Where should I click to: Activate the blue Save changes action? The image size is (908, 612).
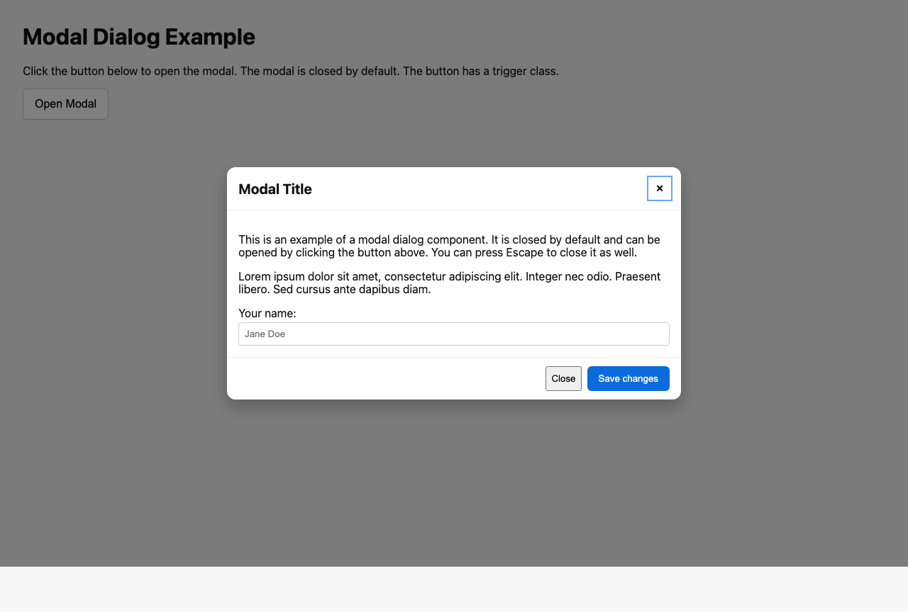[628, 378]
